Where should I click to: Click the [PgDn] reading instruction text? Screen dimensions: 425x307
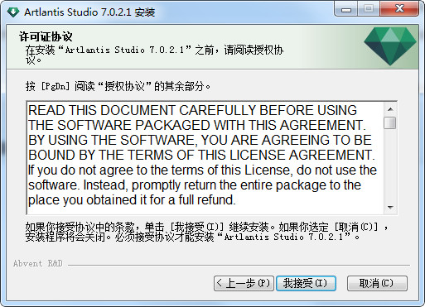[x=118, y=86]
